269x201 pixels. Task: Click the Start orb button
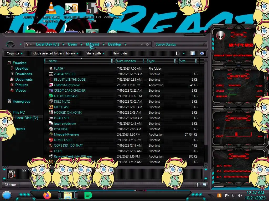pos(7,196)
